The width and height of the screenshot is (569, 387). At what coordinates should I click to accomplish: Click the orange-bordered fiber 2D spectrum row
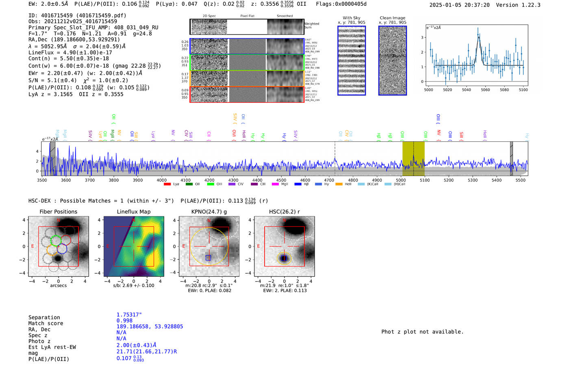pos(247,78)
